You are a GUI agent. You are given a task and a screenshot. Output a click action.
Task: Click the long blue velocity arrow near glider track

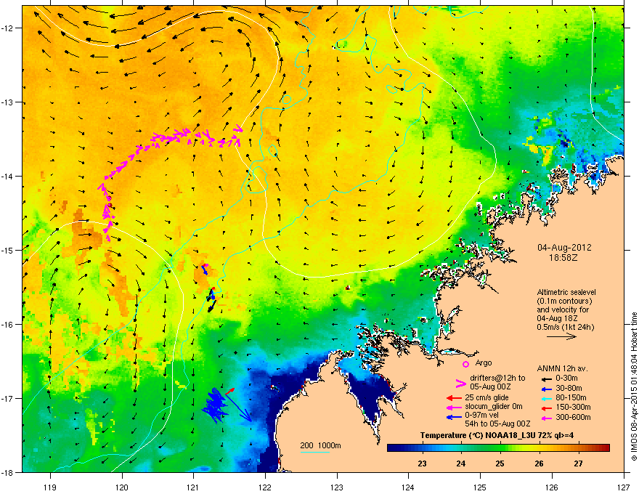pyautogui.click(x=238, y=407)
